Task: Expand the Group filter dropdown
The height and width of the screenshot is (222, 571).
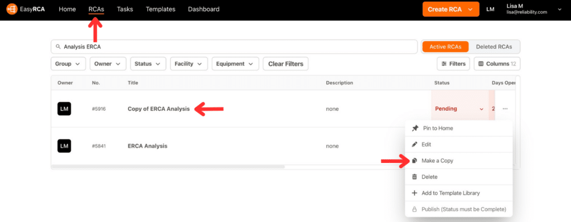Action: tap(68, 63)
